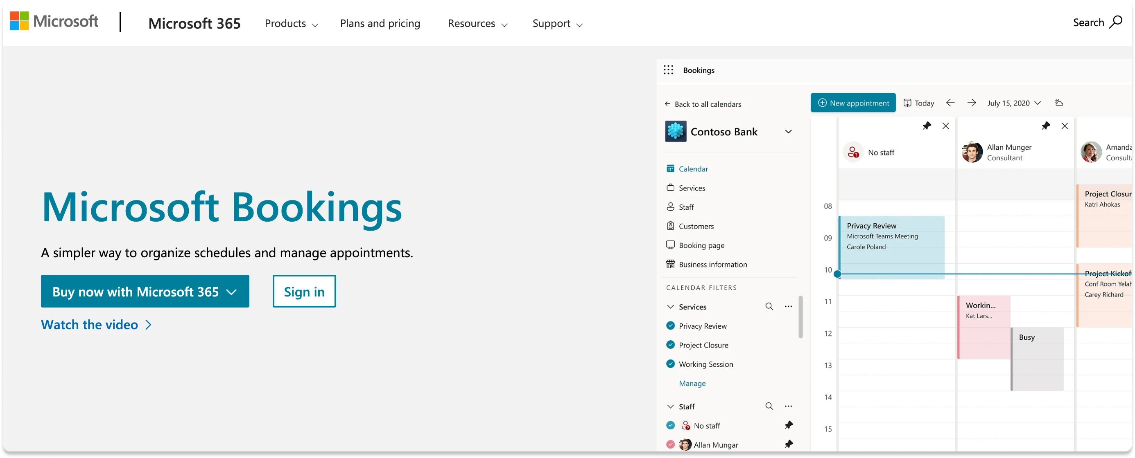Click the Microsoft logo
The image size is (1135, 458).
(54, 21)
